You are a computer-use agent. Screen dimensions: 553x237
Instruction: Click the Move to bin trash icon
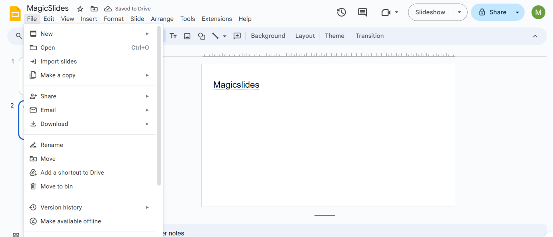point(33,186)
